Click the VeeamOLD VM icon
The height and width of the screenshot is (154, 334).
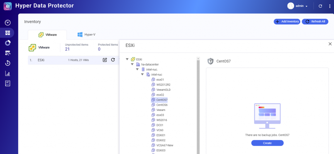point(153,90)
